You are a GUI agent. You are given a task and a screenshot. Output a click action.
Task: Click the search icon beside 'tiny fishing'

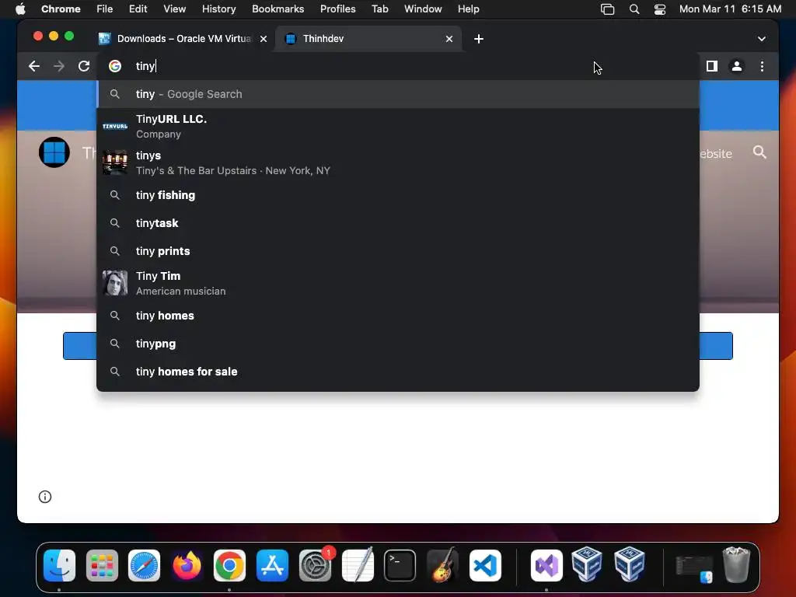point(115,195)
